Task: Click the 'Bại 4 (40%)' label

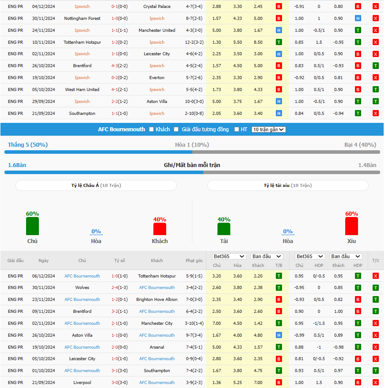Action: (x=360, y=145)
